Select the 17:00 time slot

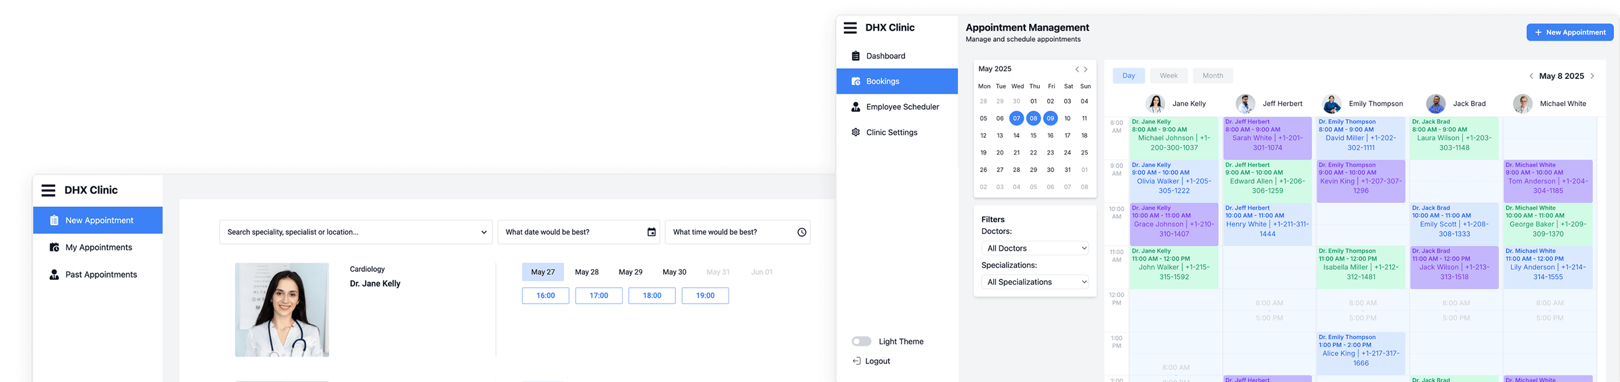598,296
